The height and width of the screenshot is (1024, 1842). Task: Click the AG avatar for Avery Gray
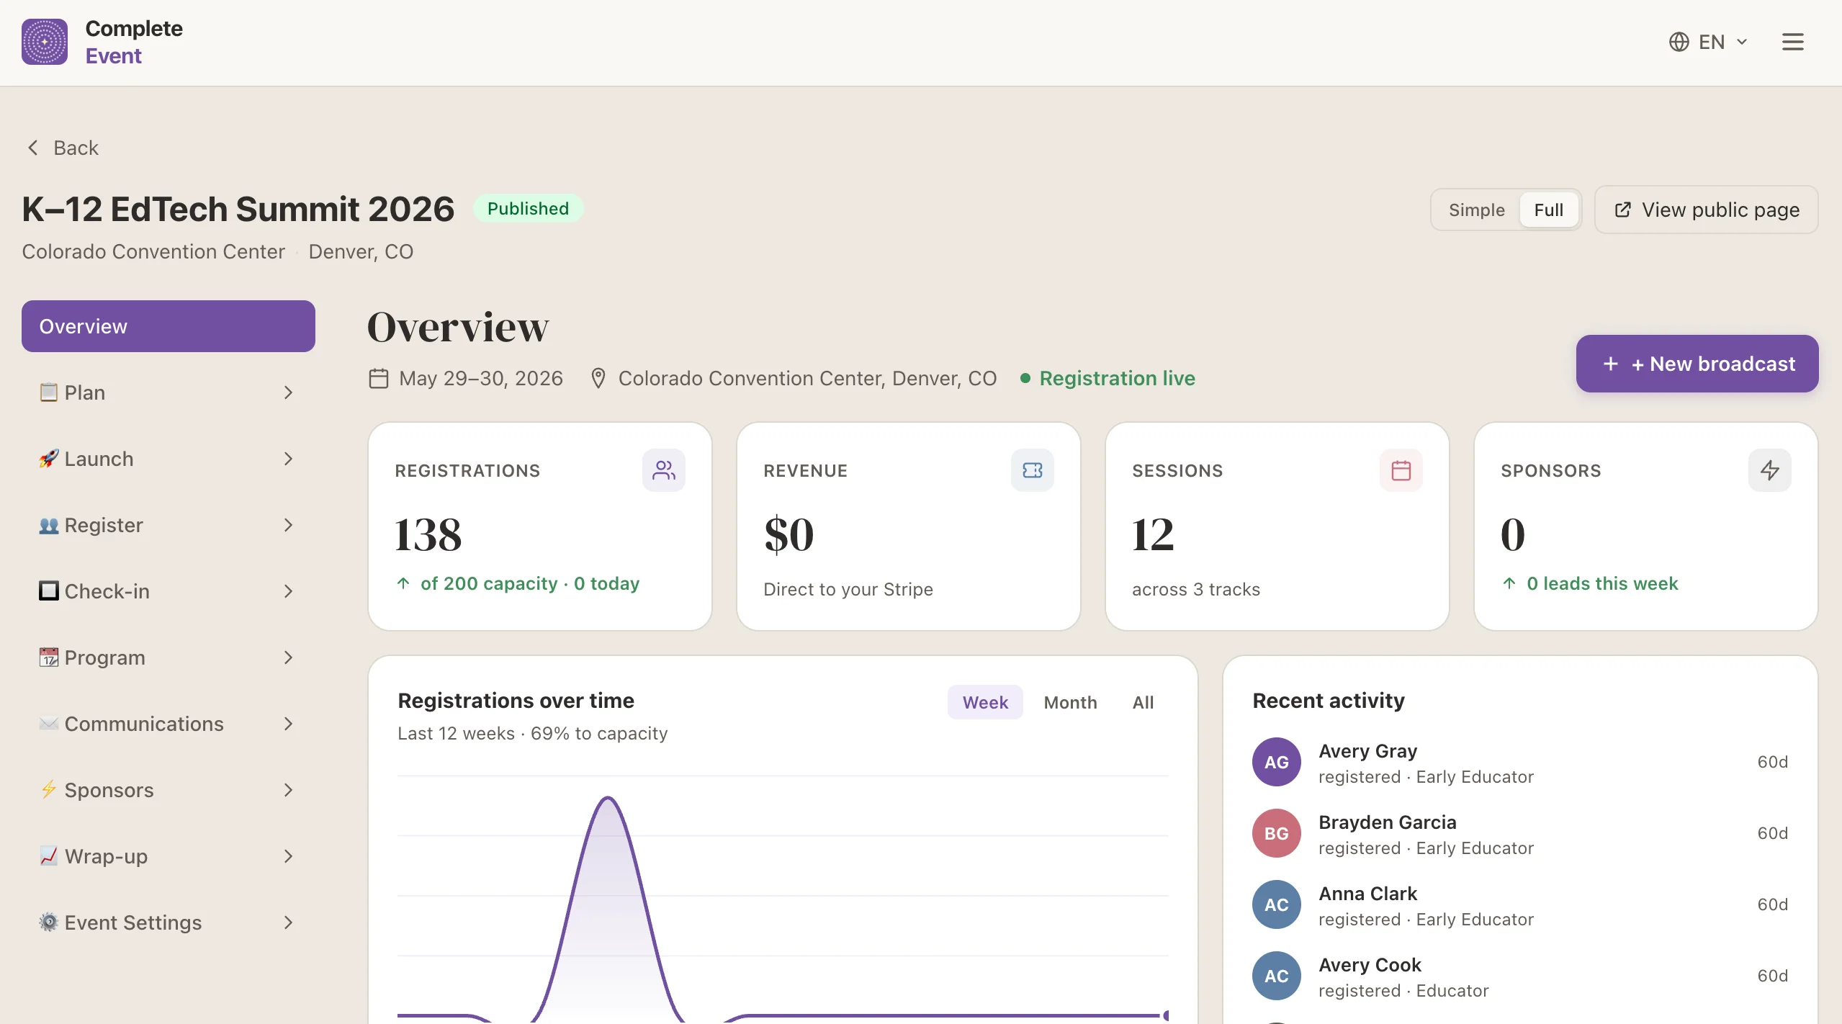(x=1276, y=762)
